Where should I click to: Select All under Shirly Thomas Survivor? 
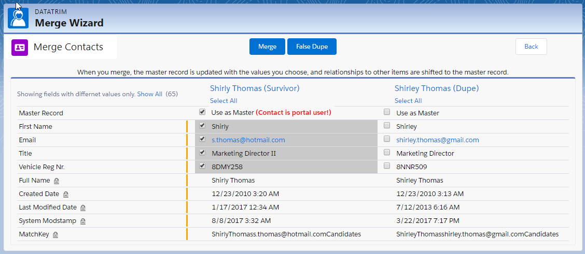(224, 101)
